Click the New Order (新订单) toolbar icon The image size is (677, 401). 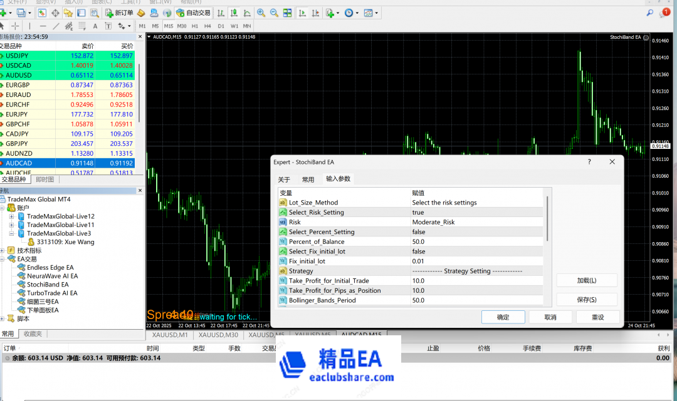[118, 13]
